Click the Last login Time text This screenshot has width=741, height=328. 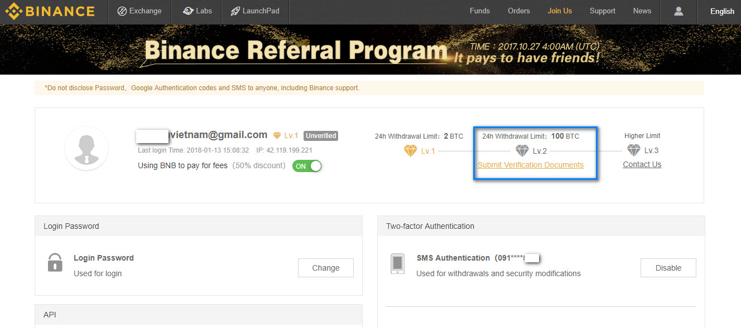point(193,150)
